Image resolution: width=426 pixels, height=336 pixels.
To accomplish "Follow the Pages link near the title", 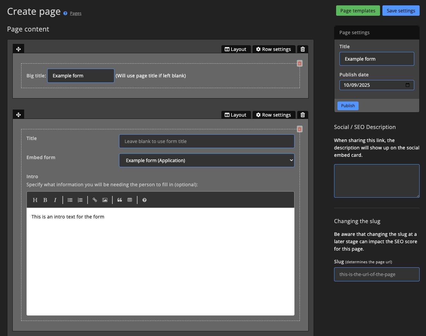I will click(x=75, y=13).
